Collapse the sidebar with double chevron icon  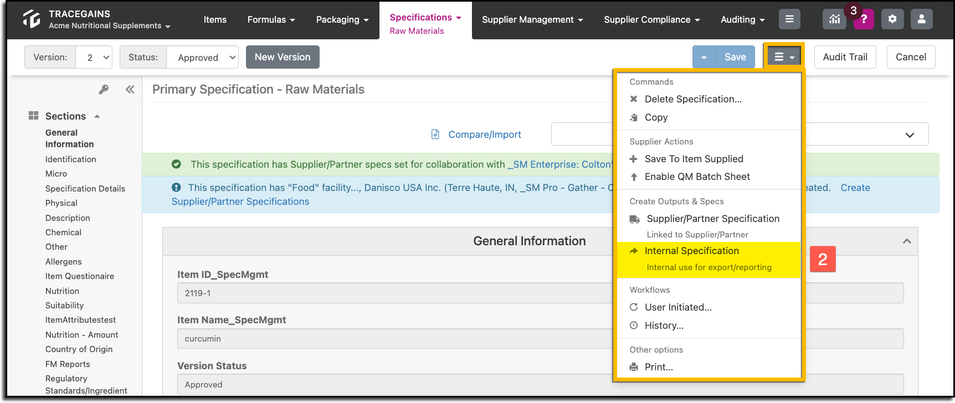click(x=130, y=89)
